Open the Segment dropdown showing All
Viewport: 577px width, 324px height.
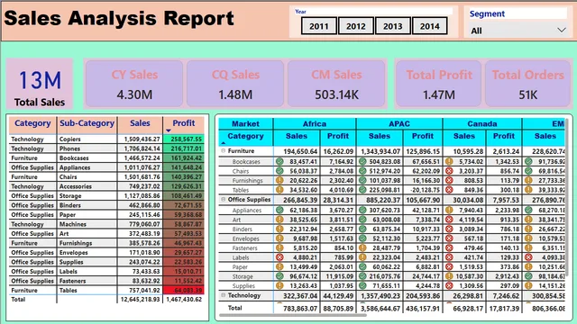[517, 31]
